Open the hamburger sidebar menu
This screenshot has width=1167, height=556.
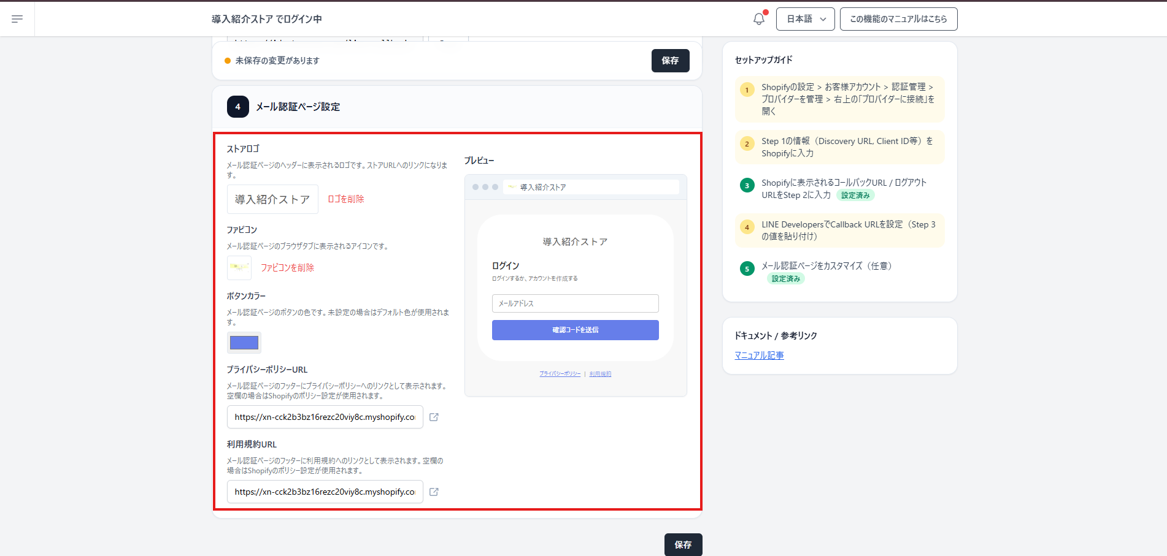click(x=17, y=19)
